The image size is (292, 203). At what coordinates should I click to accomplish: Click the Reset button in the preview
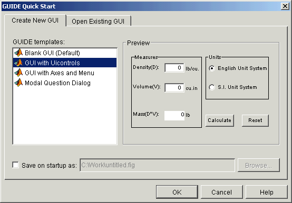coord(255,120)
